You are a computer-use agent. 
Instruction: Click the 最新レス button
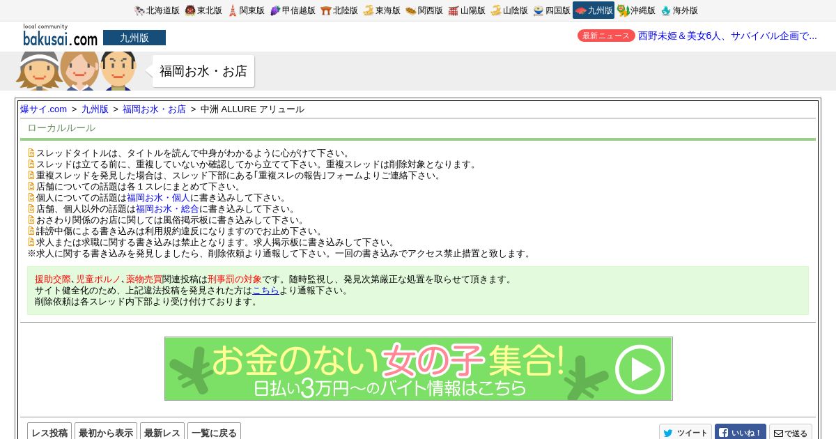162,432
